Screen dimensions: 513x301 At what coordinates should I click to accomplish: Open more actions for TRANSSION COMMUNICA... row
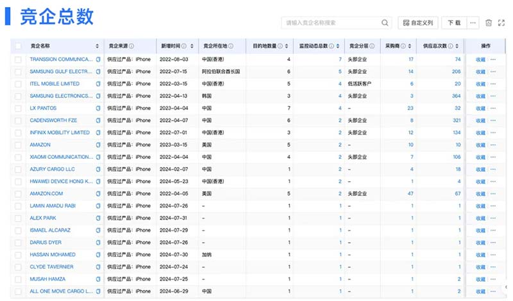493,60
